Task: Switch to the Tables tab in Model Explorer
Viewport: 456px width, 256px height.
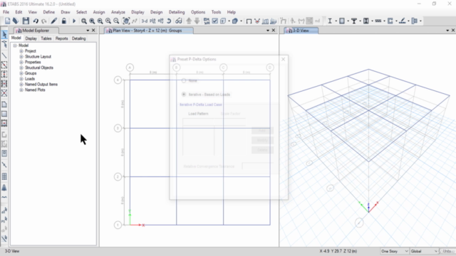Action: click(x=46, y=38)
